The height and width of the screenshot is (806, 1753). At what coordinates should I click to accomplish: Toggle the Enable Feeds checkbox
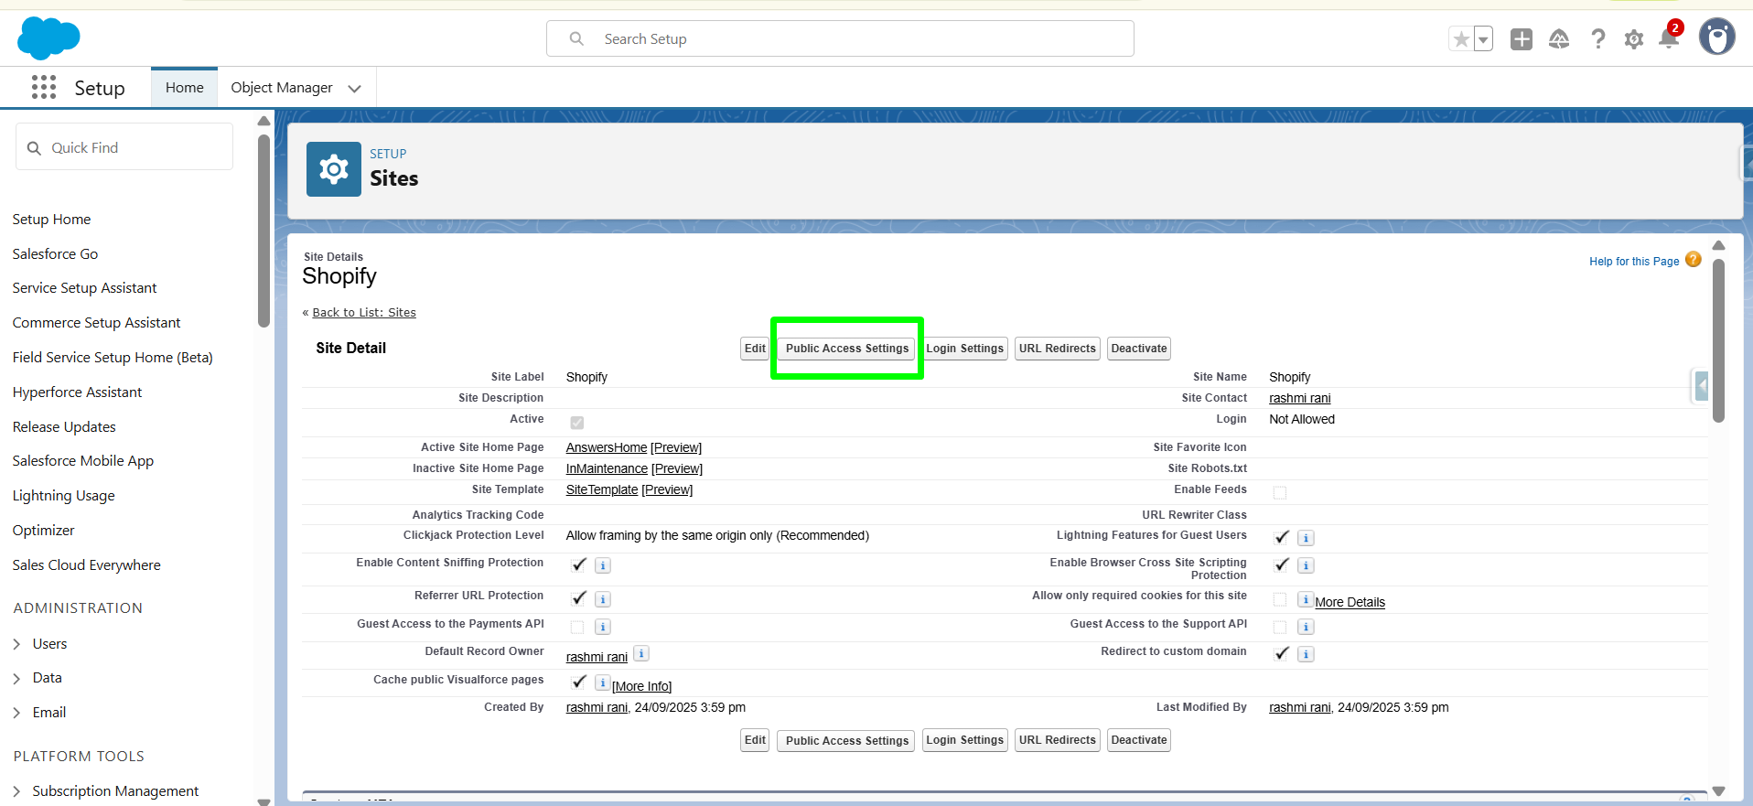(1280, 492)
